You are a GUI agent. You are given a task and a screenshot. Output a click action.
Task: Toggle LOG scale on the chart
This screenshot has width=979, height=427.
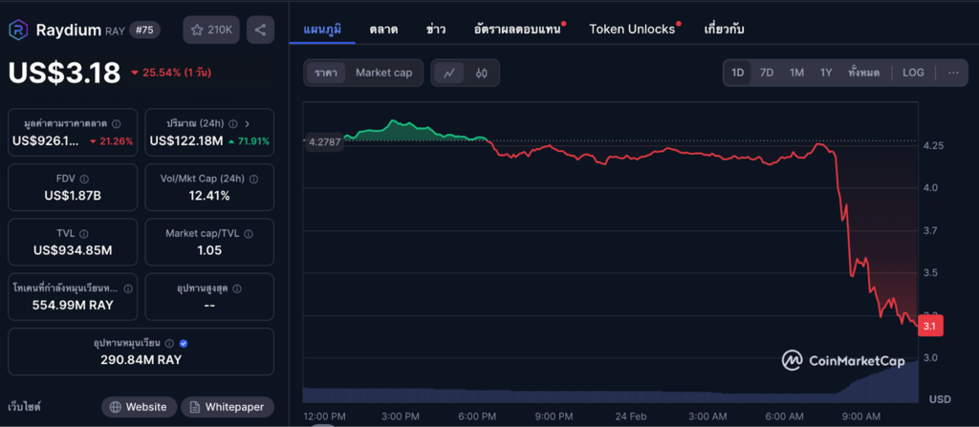point(913,73)
